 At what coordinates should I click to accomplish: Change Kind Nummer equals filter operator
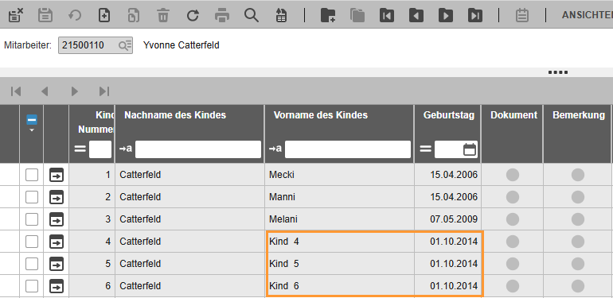pos(80,149)
